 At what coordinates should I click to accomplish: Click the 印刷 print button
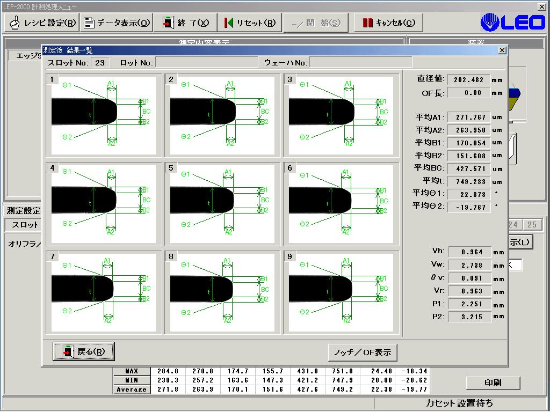(493, 383)
